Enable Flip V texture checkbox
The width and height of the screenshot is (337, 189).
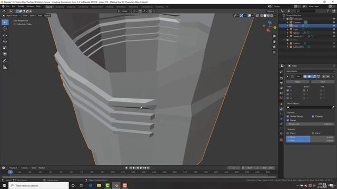tap(313, 133)
